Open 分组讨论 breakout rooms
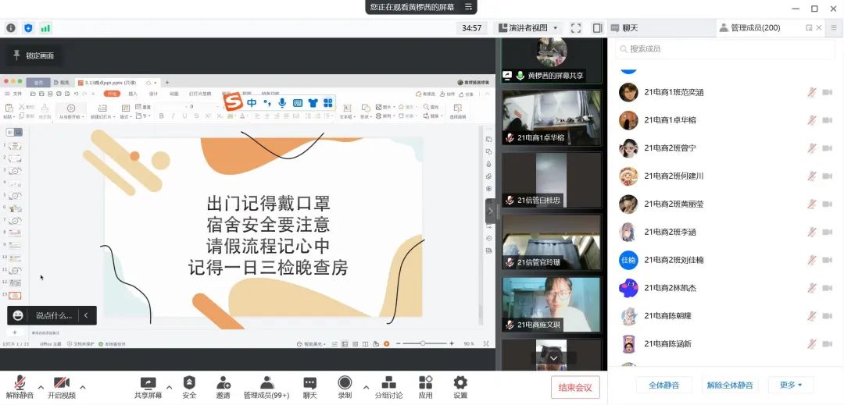844x405 pixels. coord(388,383)
